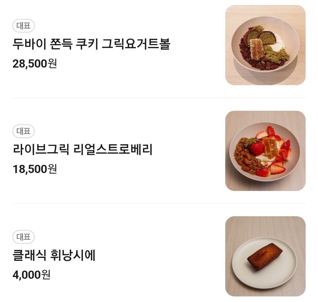This screenshot has height=302, width=318.
Task: Click the white yogurt in the Dubai bowl
Action: (278, 47)
